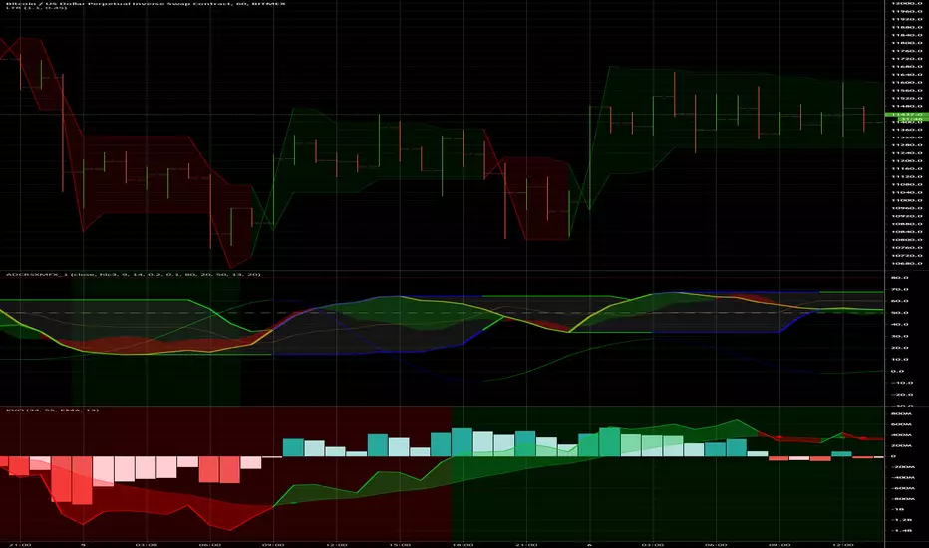
Task: Click the 10680.0 price axis label
Action: coord(906,263)
